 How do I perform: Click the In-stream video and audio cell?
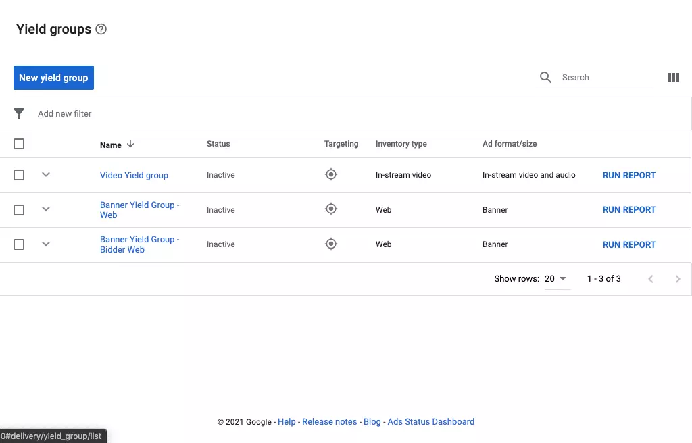click(x=528, y=175)
